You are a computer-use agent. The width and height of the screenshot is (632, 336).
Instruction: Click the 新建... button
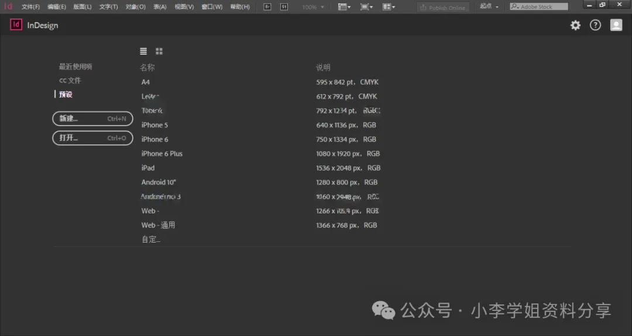click(92, 119)
